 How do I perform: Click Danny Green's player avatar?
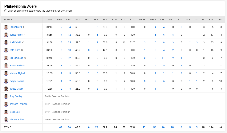6,27
